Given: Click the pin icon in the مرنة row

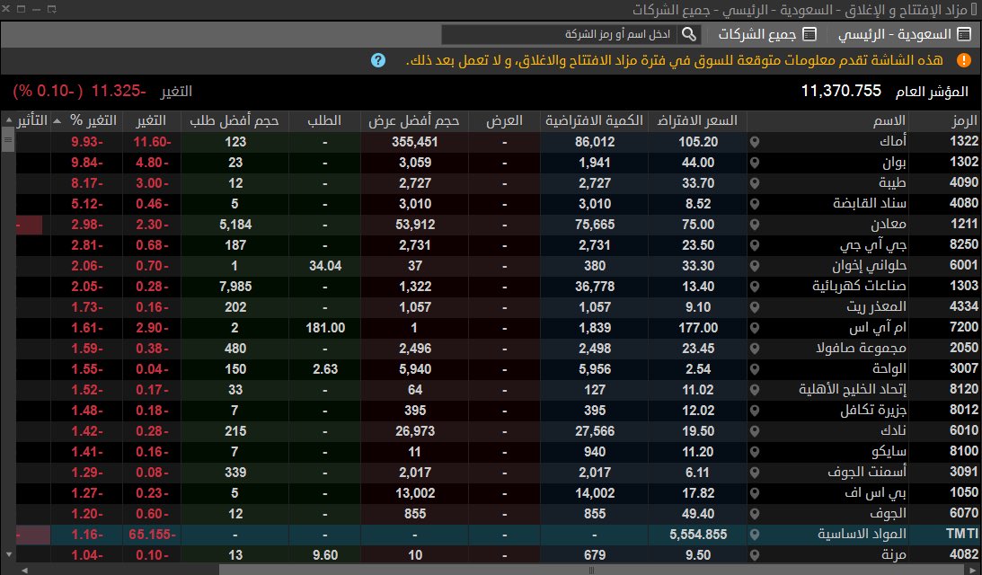Looking at the screenshot, I should tap(755, 555).
